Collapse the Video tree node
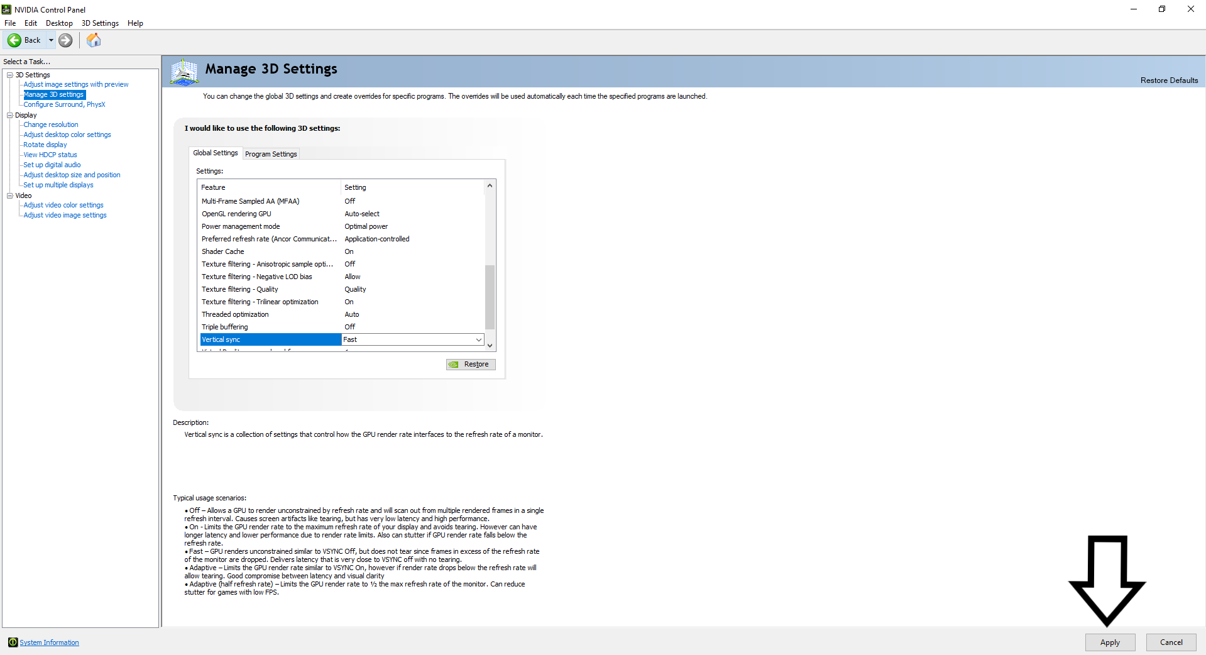 coord(10,195)
